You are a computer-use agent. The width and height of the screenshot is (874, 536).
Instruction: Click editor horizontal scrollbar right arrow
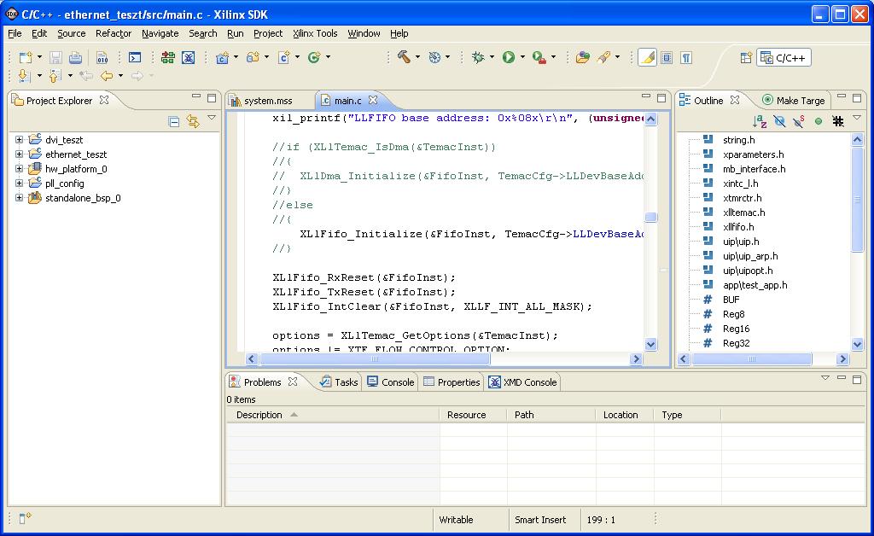click(x=636, y=358)
